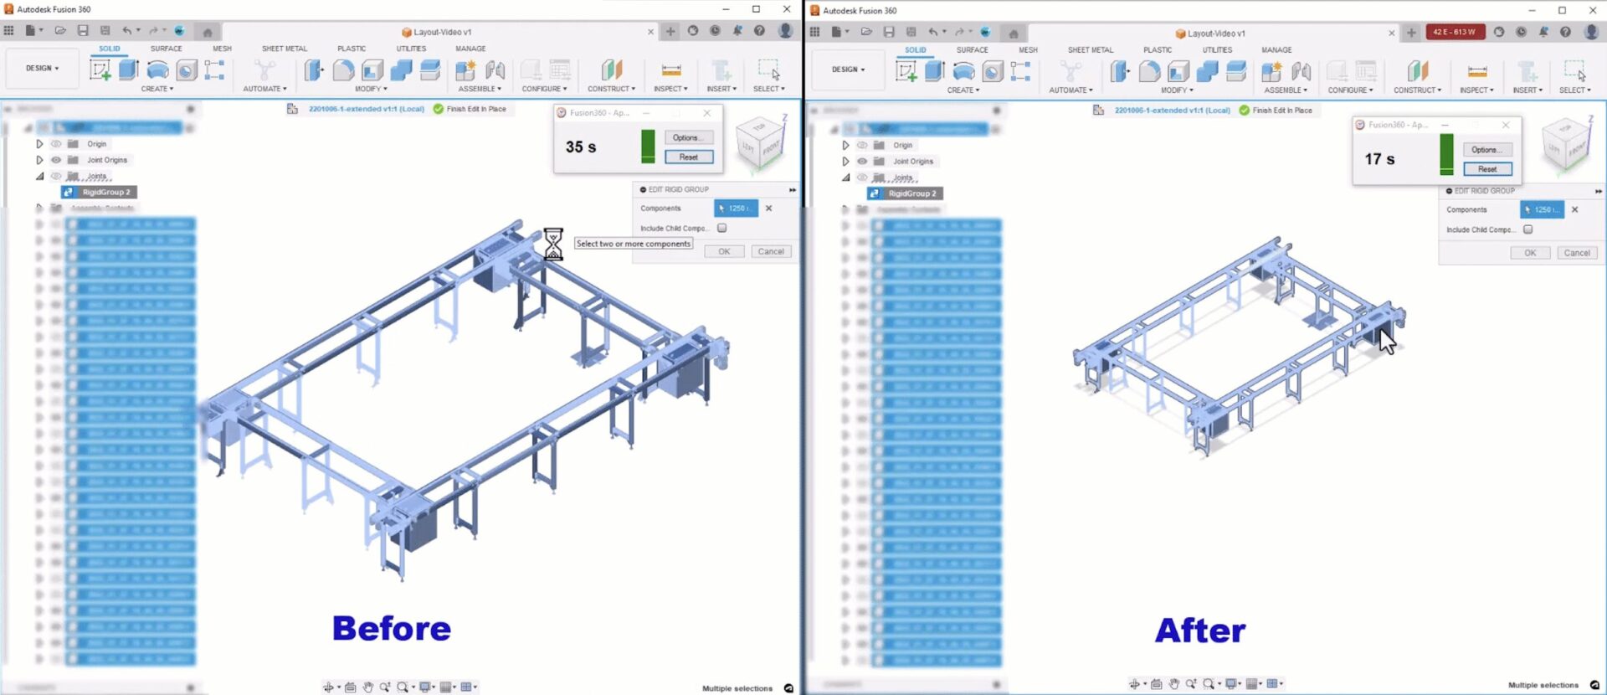
Task: Click Reset in the right timer popup
Action: 1487,169
